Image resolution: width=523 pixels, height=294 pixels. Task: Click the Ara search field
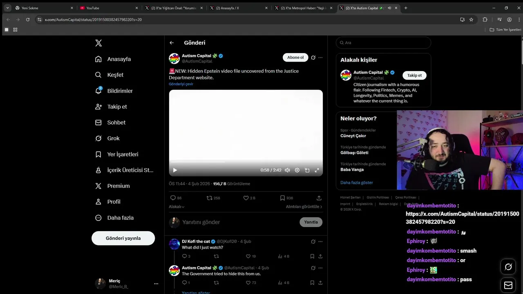pyautogui.click(x=383, y=42)
